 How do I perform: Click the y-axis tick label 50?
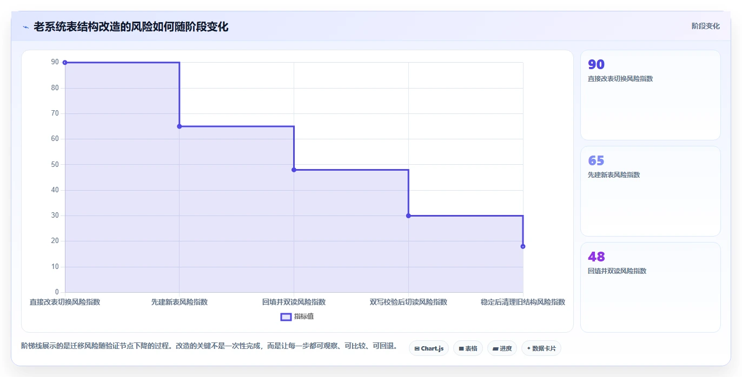pyautogui.click(x=55, y=164)
